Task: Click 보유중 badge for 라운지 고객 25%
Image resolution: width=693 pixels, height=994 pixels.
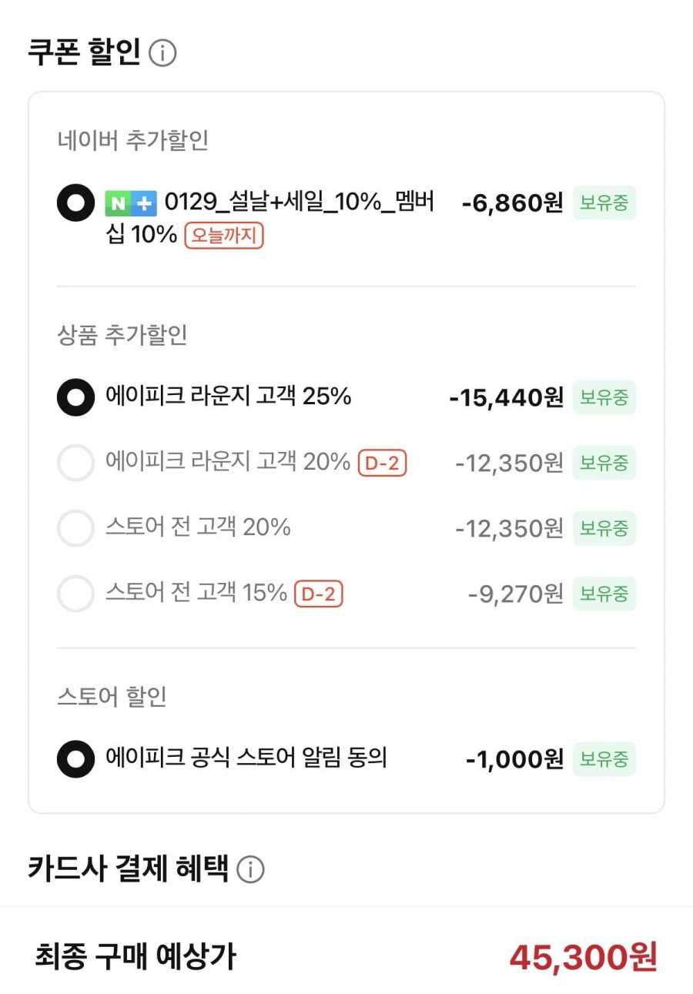Action: click(604, 397)
